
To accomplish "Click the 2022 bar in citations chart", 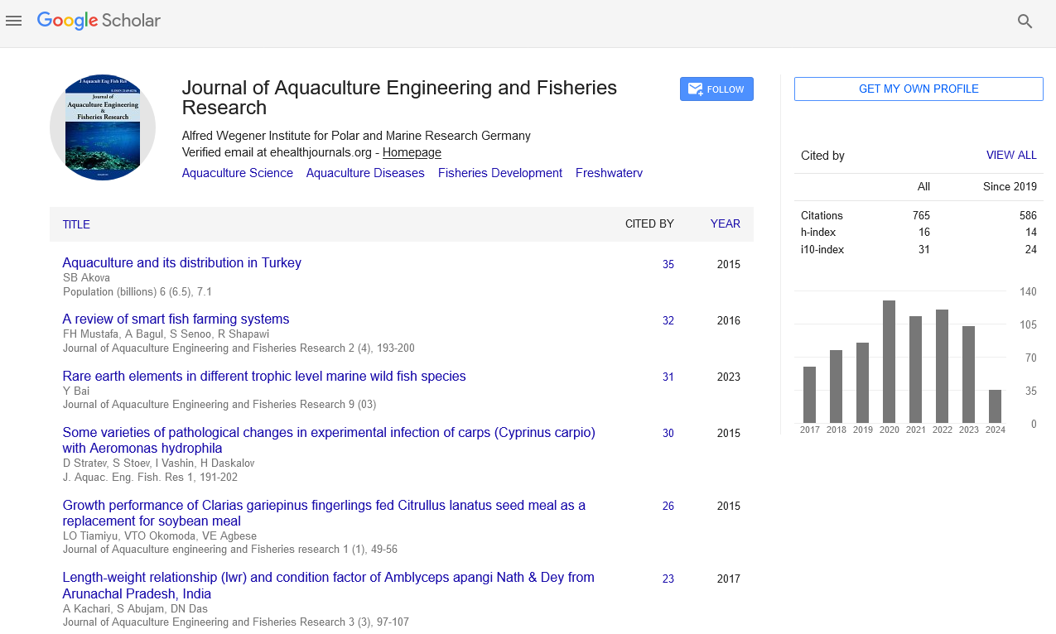I will [943, 367].
